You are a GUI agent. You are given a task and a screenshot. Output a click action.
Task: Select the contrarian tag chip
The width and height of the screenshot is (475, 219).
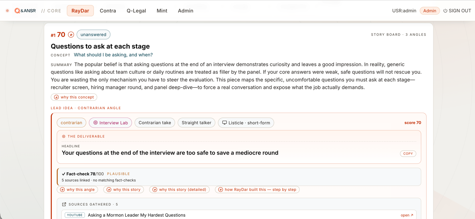pos(72,123)
